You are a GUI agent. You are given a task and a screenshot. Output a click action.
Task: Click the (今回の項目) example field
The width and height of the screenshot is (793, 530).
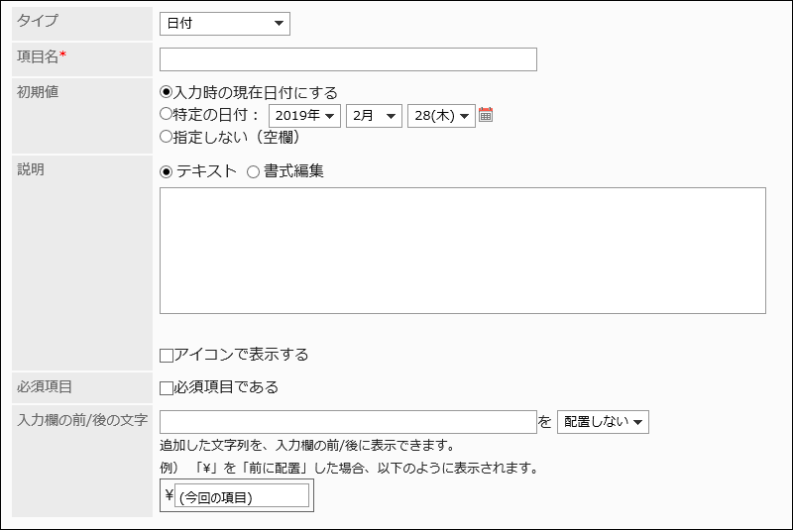click(x=242, y=495)
